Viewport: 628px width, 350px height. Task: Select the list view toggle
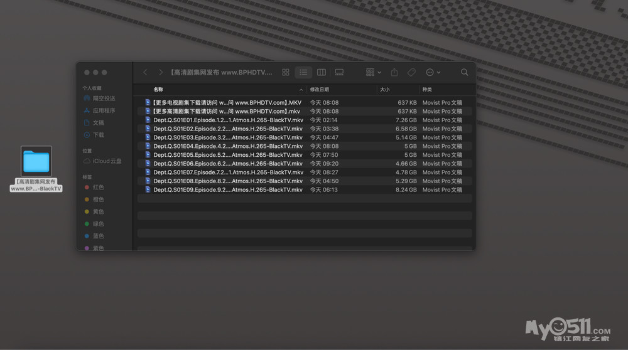click(303, 73)
